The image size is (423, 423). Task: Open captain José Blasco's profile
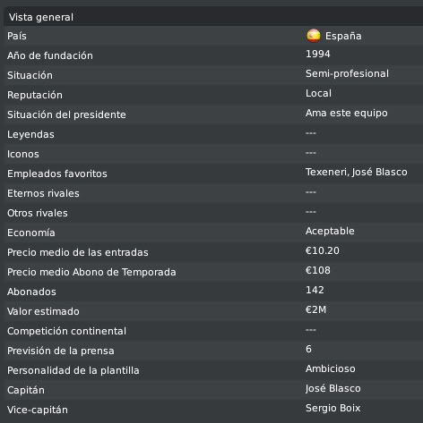point(332,388)
